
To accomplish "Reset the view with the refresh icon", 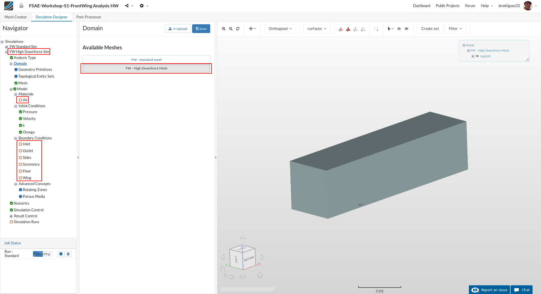I will click(238, 29).
